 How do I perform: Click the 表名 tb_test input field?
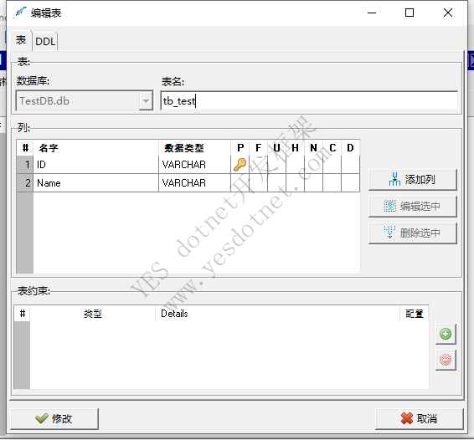(x=309, y=101)
